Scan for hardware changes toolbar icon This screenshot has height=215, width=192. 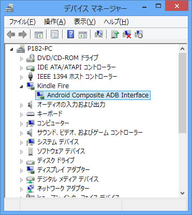(99, 34)
